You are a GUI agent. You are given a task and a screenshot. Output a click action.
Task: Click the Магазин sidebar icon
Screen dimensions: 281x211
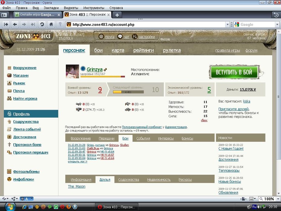(x=9, y=76)
